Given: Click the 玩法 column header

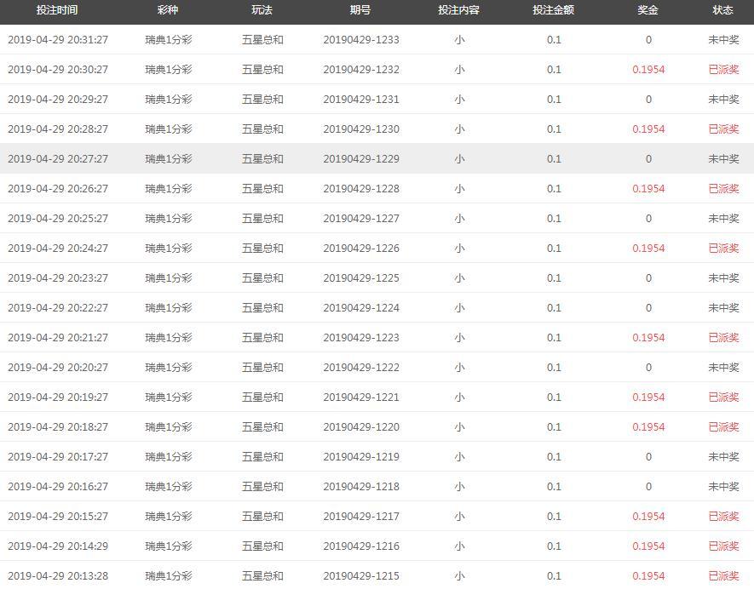Looking at the screenshot, I should coord(262,10).
